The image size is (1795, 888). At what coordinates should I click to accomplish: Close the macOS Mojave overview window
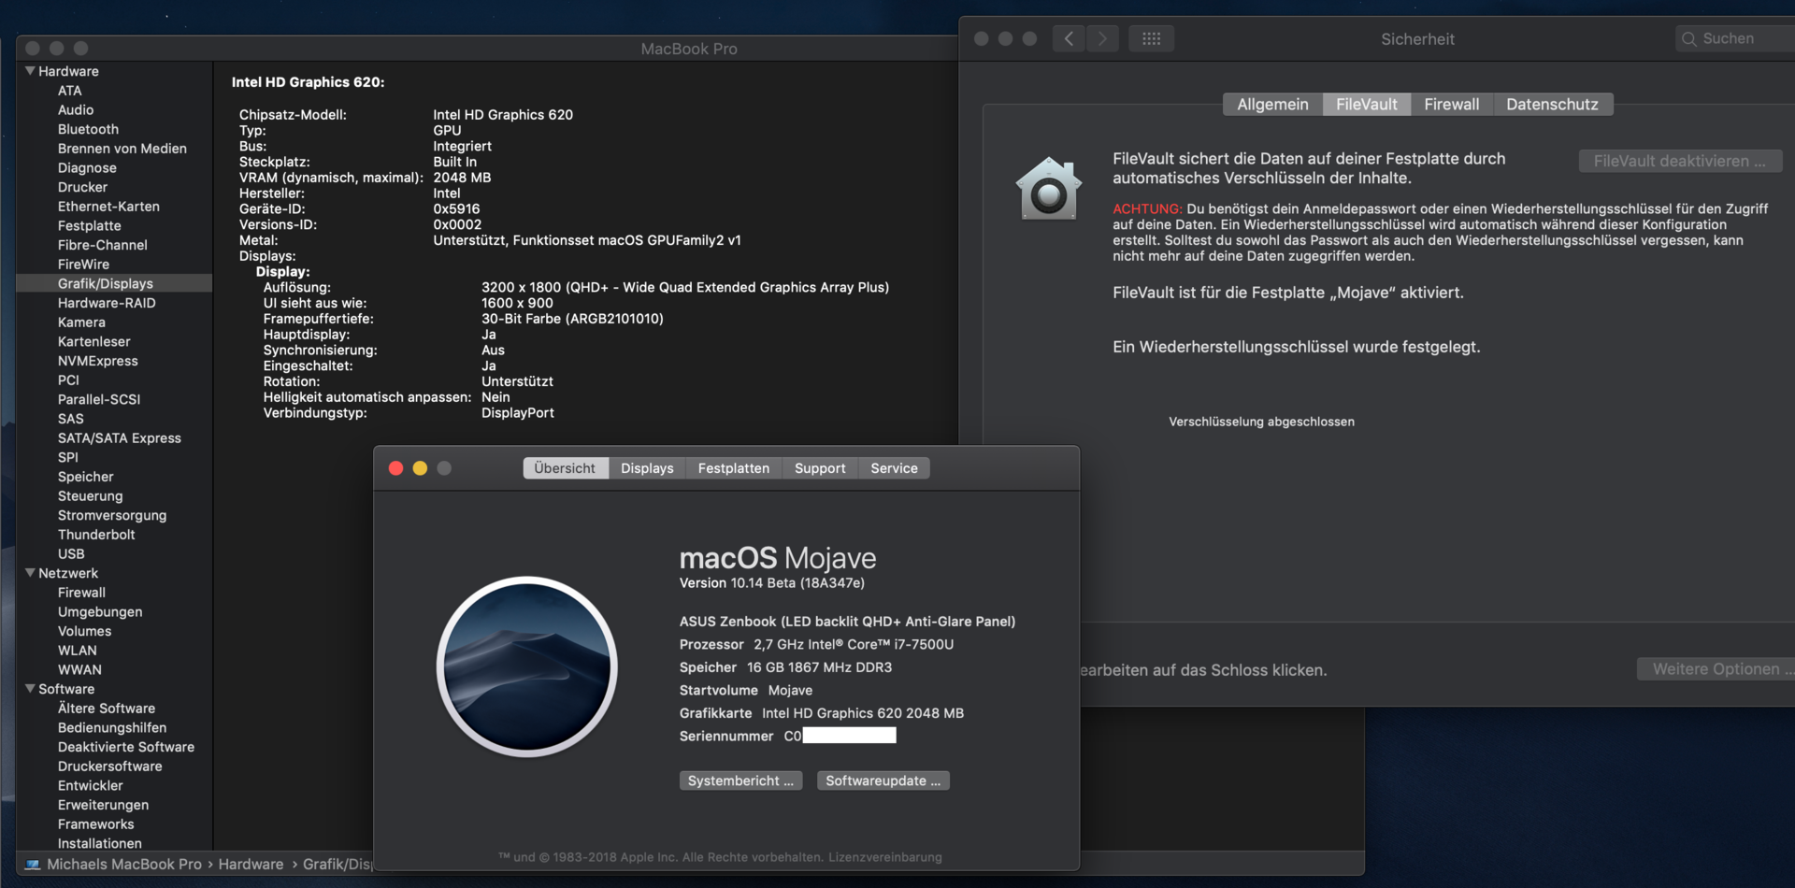(395, 468)
